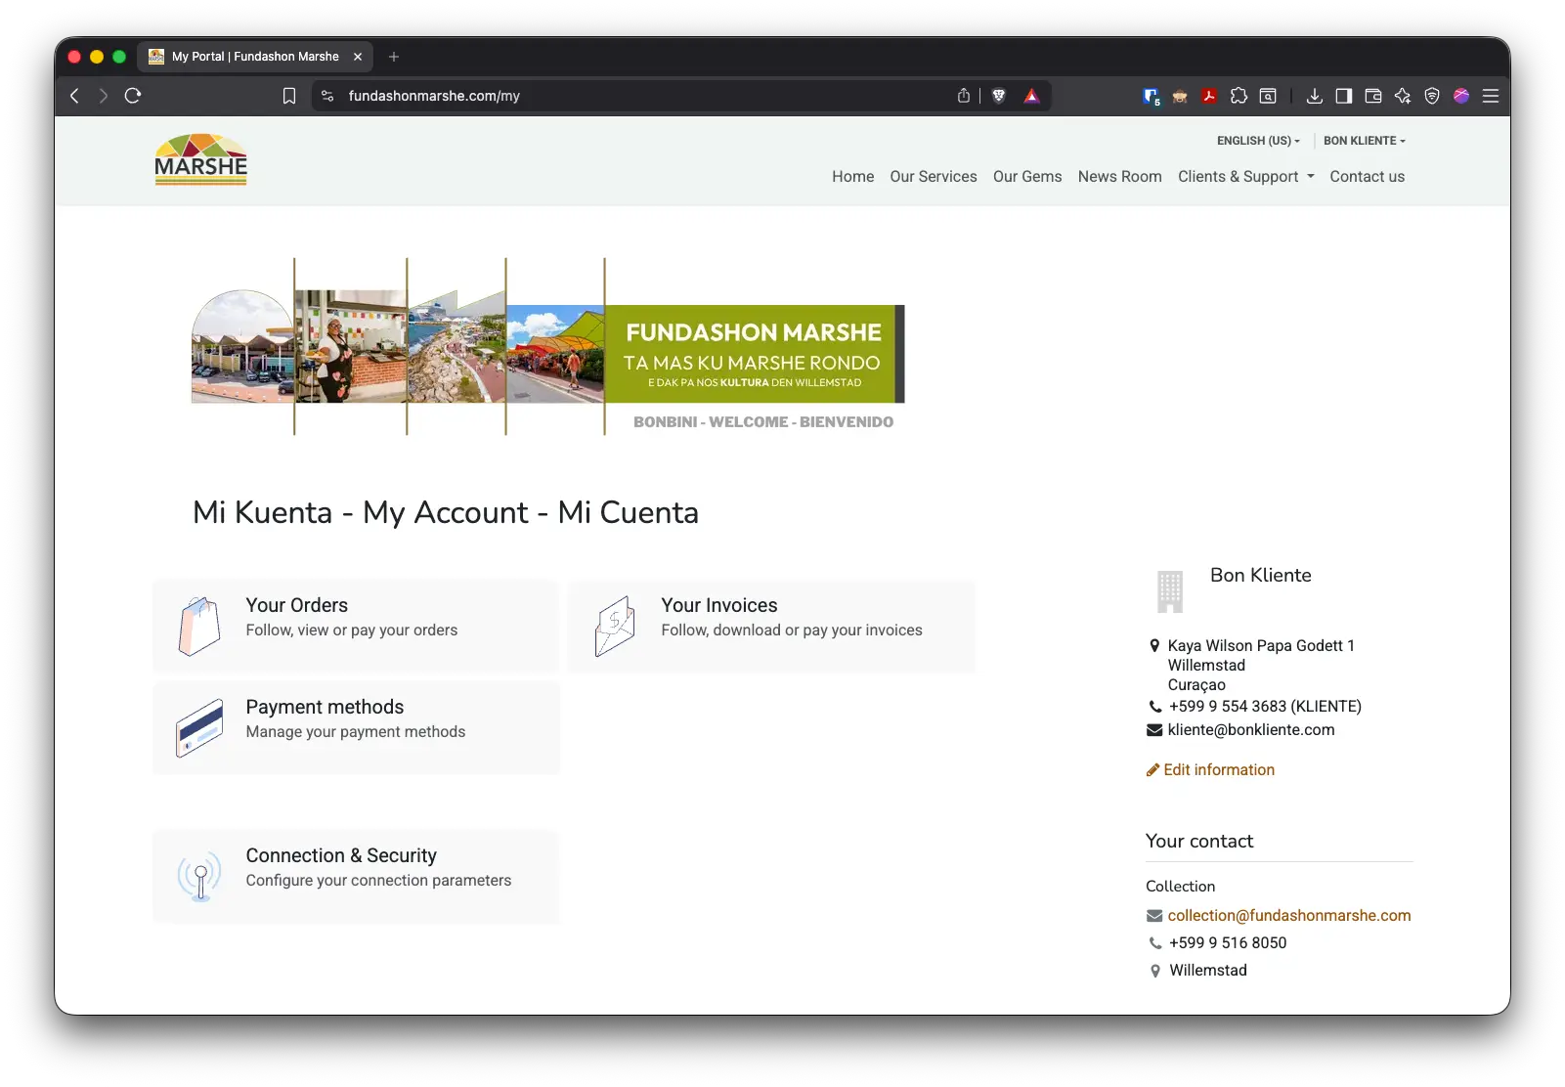Open the Brave Wallet
This screenshot has height=1087, width=1565.
[1373, 96]
